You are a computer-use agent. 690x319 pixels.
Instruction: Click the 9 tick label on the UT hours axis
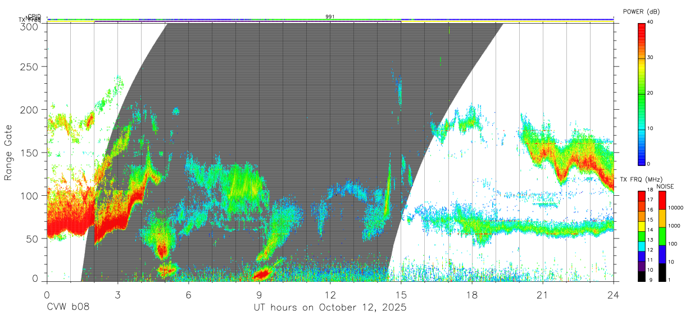tap(259, 295)
